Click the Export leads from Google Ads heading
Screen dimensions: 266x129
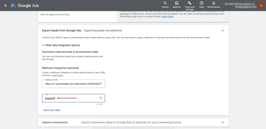(62, 30)
